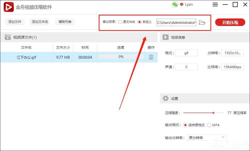The height and width of the screenshot is (151, 250).
Task: Click the 00:00:04 duration cell
Action: coord(85,57)
